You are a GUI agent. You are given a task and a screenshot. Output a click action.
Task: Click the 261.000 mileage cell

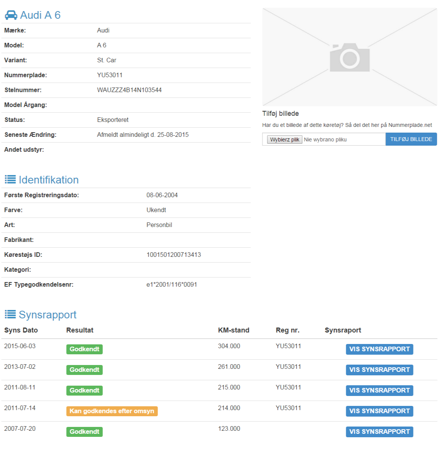click(x=229, y=367)
